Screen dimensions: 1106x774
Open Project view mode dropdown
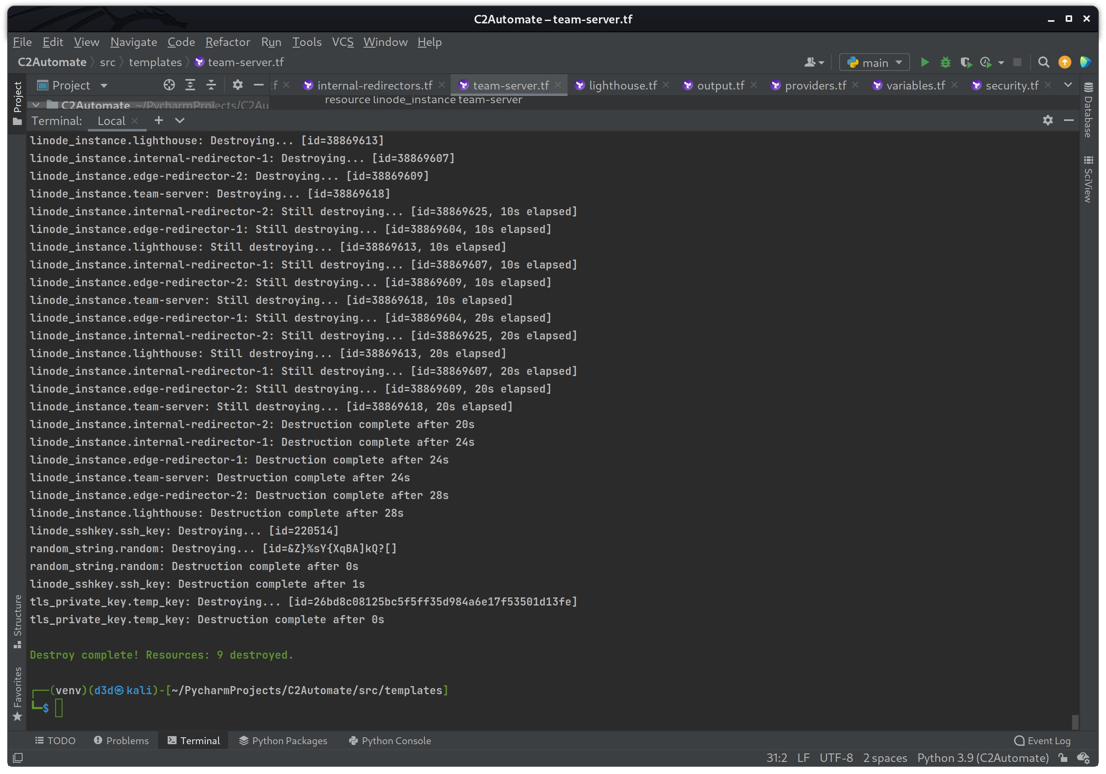pos(104,86)
